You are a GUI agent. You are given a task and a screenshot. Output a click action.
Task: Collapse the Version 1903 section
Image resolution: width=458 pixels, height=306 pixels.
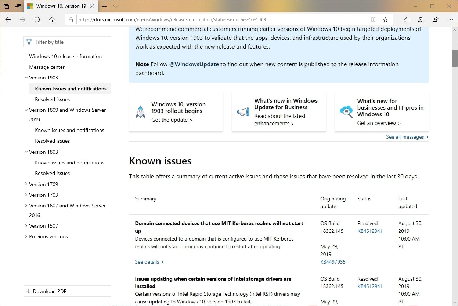tap(26, 78)
